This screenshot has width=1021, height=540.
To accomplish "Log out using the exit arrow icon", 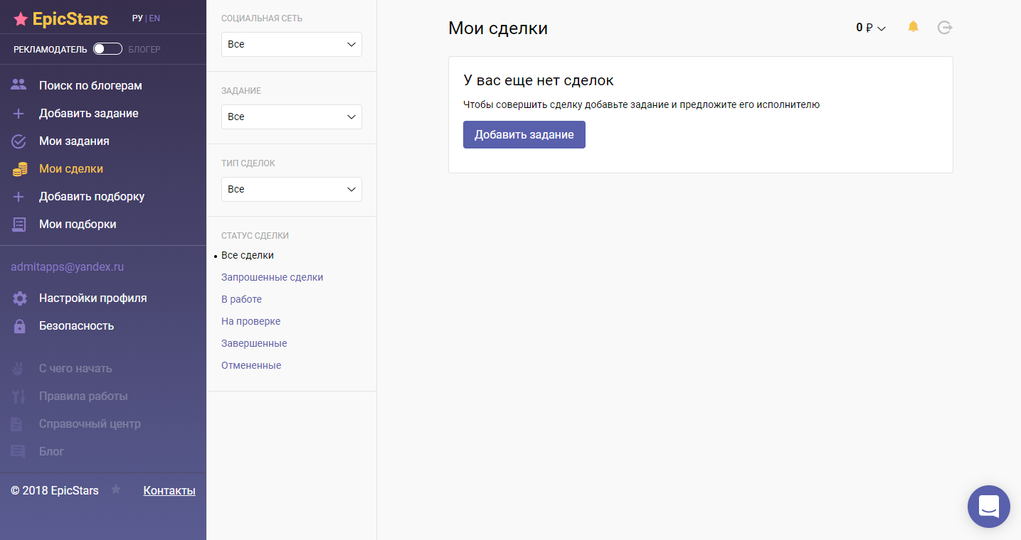I will (945, 28).
